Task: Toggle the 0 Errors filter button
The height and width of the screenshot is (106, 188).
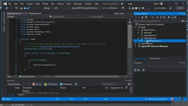Action: click(37, 84)
